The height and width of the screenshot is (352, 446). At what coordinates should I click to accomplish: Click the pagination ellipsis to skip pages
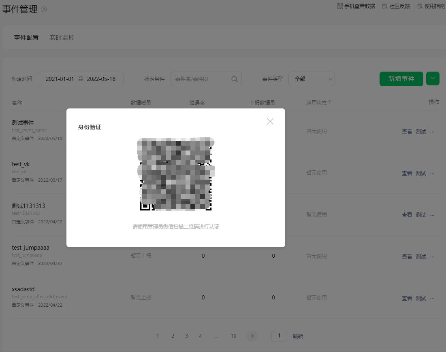(x=216, y=337)
